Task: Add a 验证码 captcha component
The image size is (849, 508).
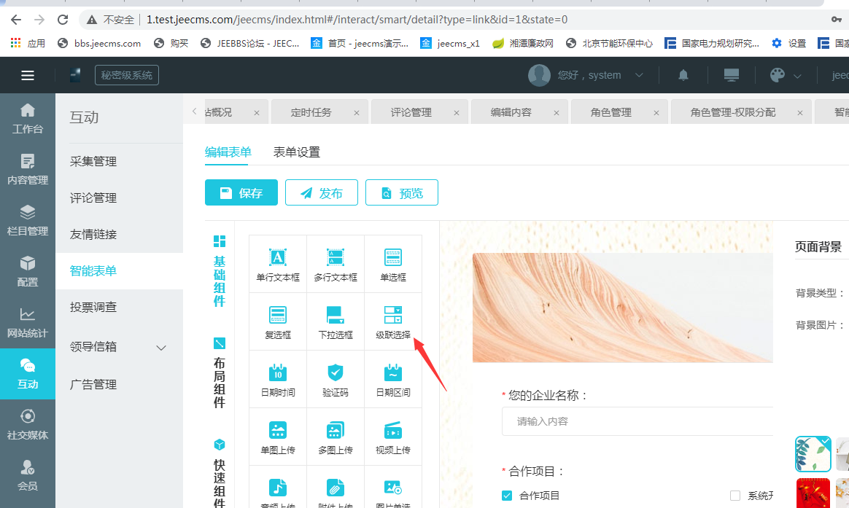Action: (336, 379)
